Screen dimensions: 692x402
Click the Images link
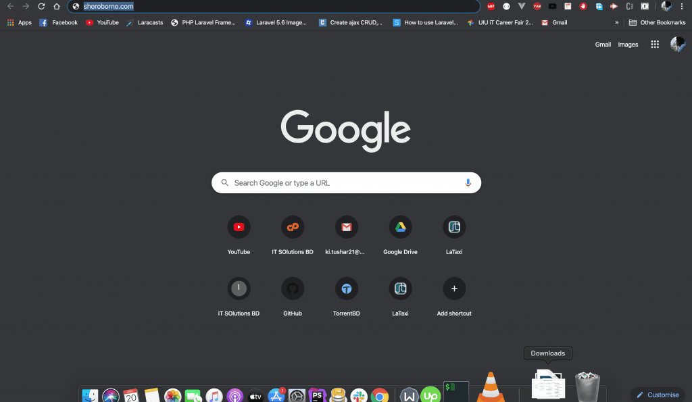pos(628,44)
